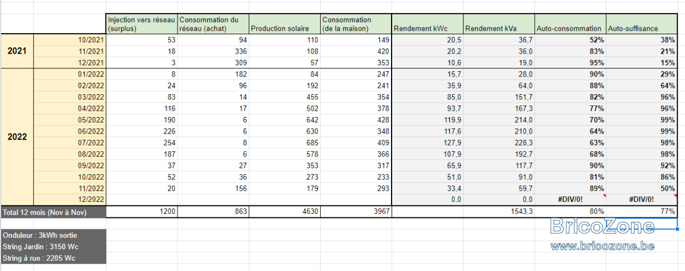Select the 'Total 12 mois (Nov à Nov)' cell
The image size is (685, 271).
click(54, 212)
